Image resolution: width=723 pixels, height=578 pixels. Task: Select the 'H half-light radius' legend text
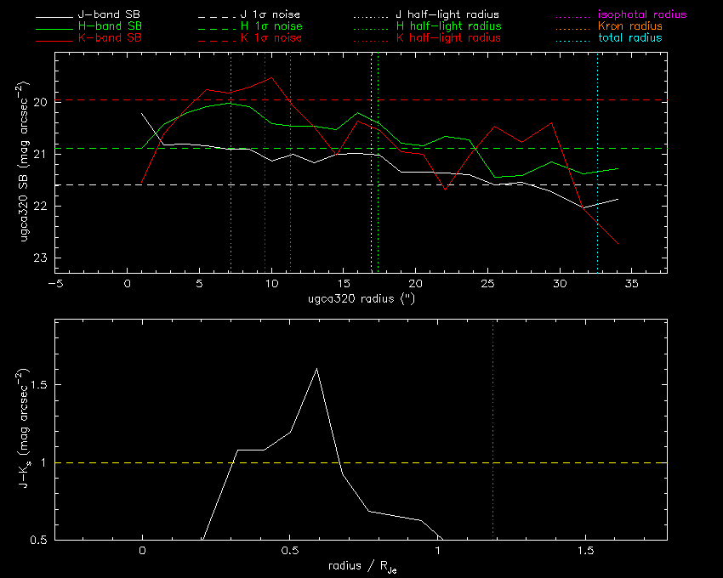point(448,27)
